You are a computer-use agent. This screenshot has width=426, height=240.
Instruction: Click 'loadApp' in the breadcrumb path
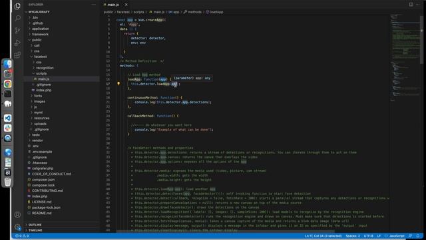[x=216, y=12]
